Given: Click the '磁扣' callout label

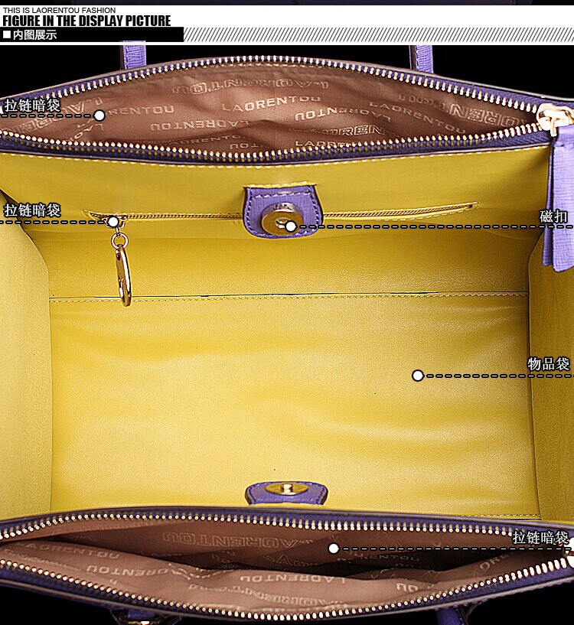Looking at the screenshot, I should tap(553, 216).
